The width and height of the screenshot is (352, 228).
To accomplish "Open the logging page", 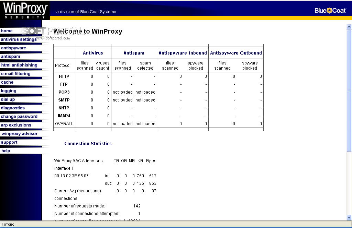I will [x=9, y=91].
